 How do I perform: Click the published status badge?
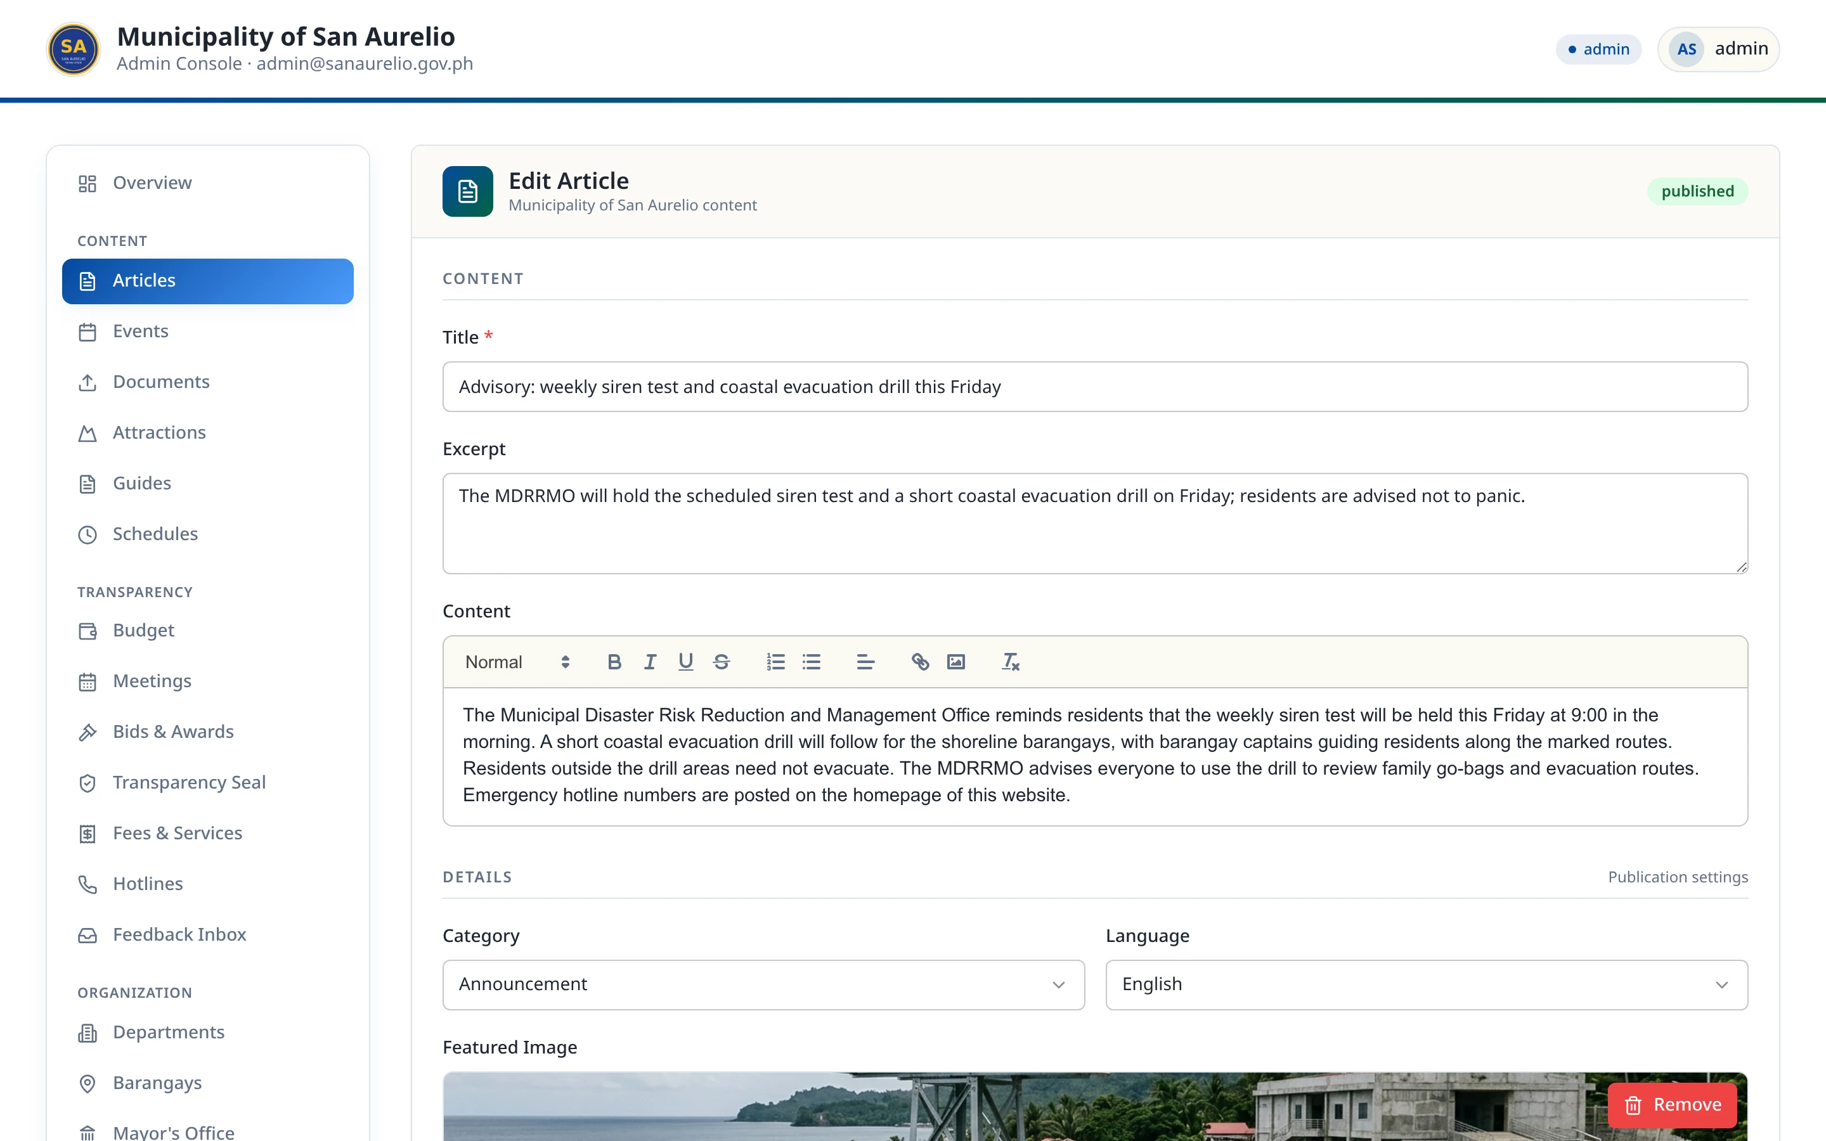[x=1697, y=191]
